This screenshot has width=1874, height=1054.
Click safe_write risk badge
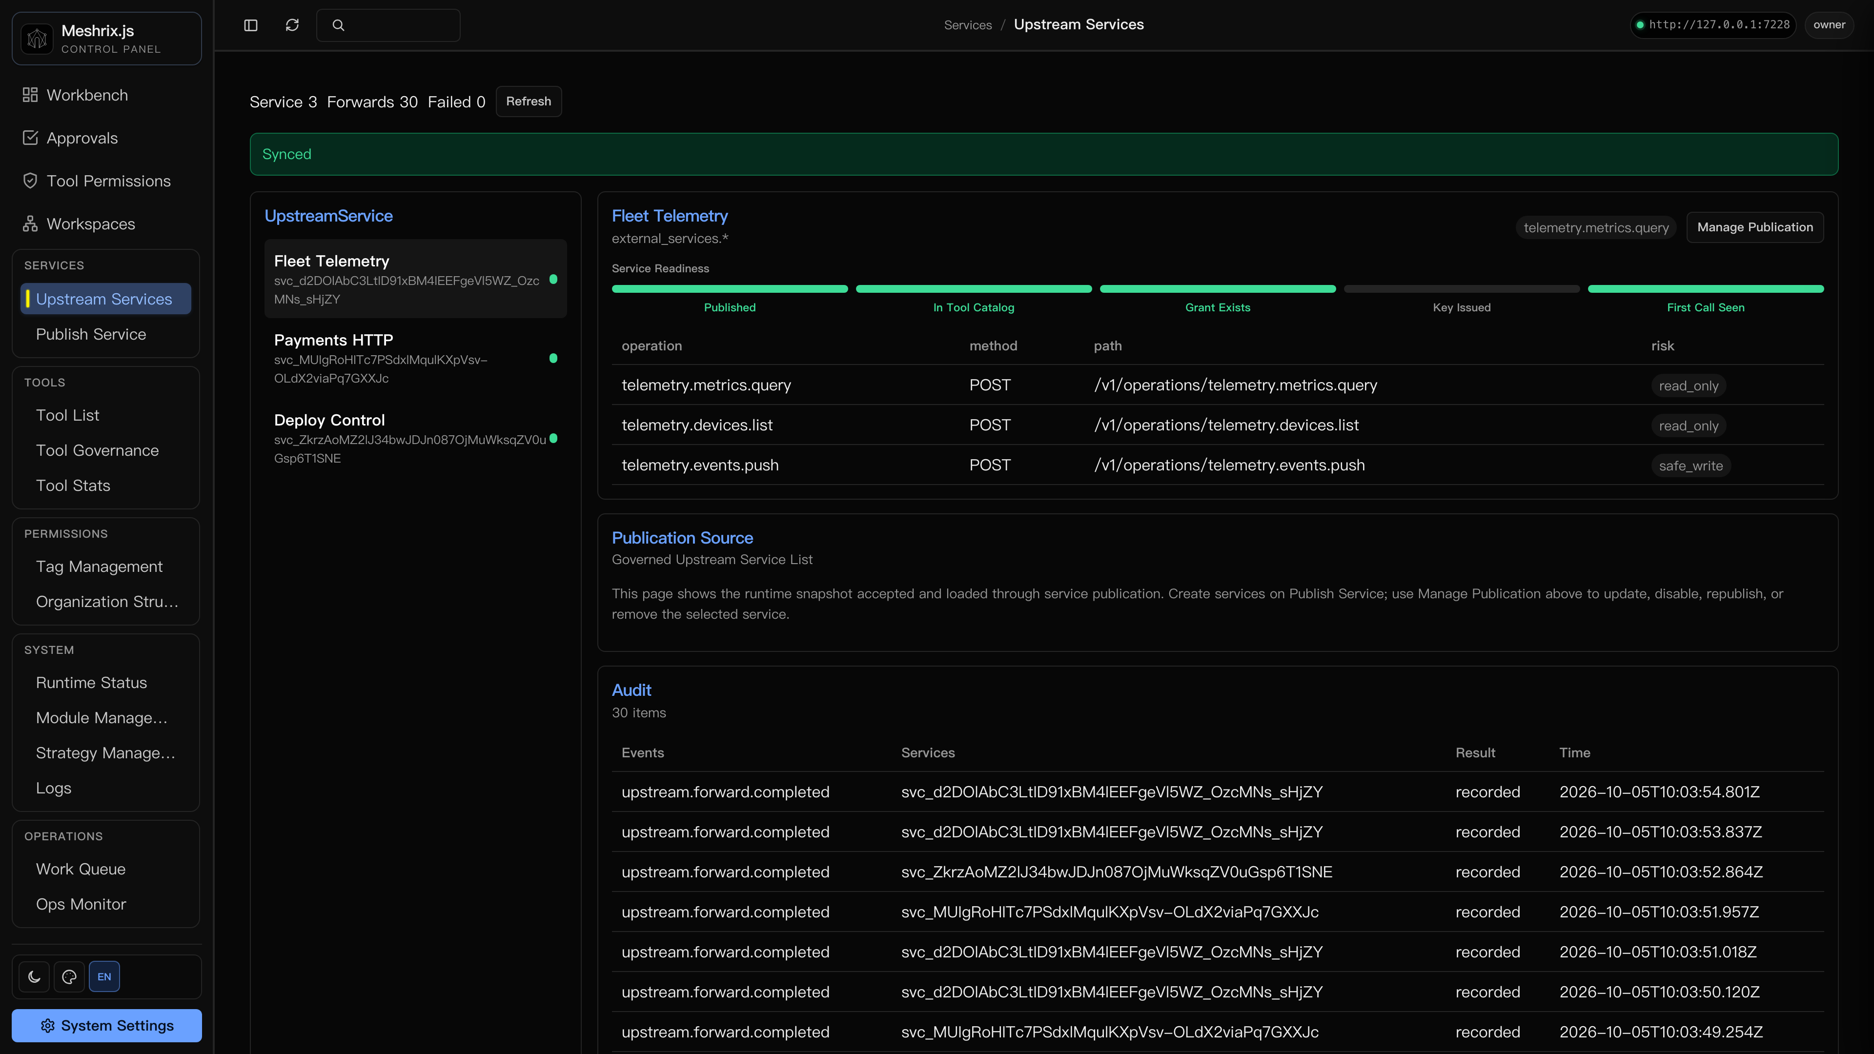coord(1691,466)
